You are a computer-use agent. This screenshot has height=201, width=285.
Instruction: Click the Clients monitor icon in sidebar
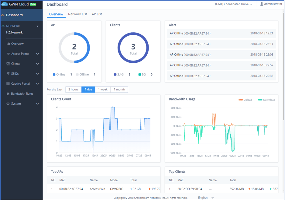[x=8, y=64]
